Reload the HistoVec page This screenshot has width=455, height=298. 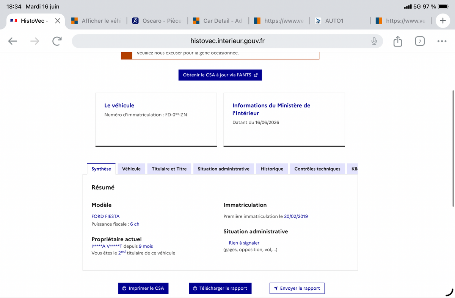[x=57, y=41]
